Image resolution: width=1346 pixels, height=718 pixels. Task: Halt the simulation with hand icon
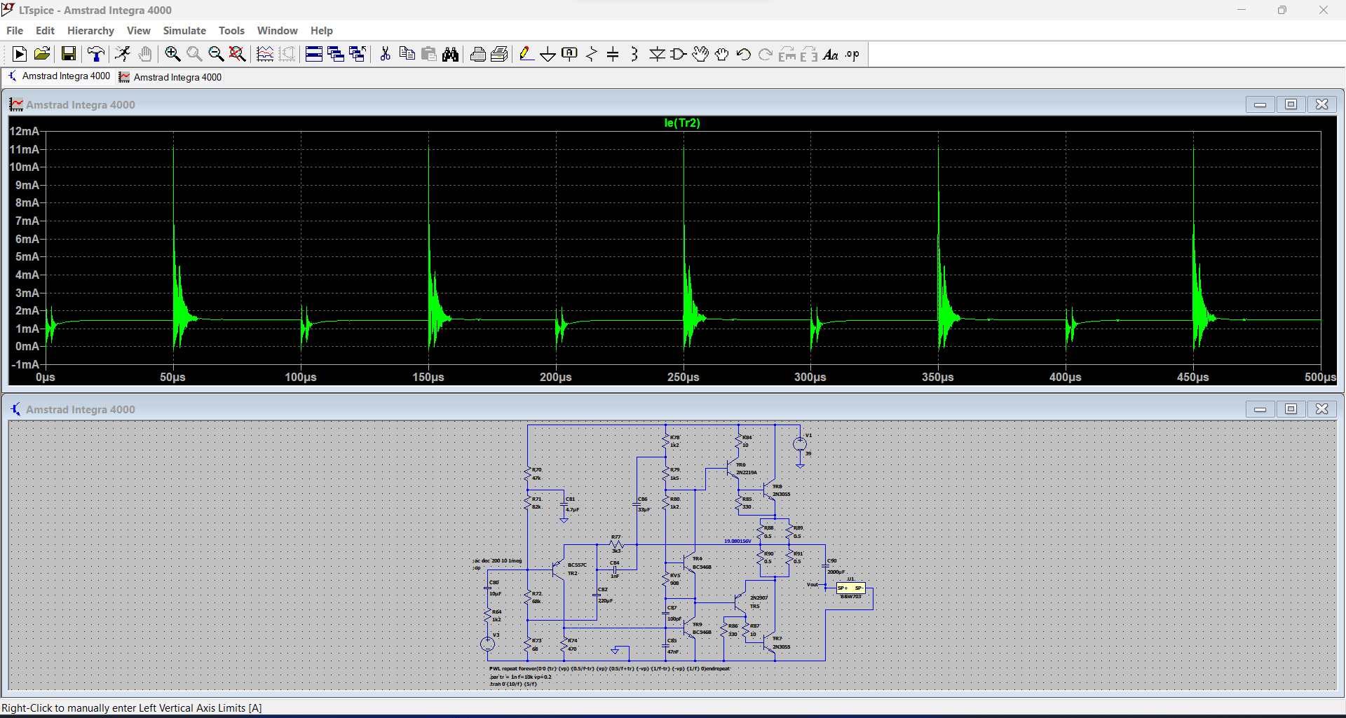[145, 54]
